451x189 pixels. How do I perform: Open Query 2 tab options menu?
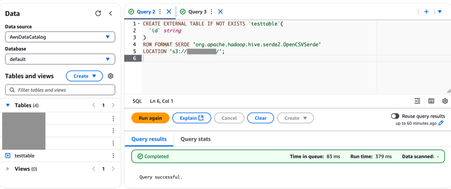[160, 12]
